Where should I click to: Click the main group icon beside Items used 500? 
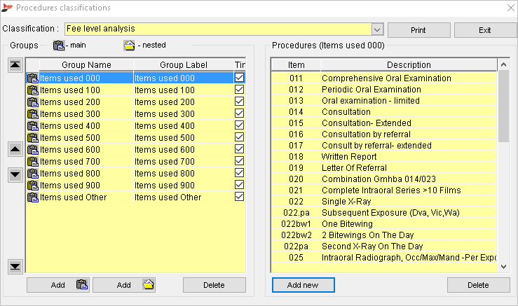(x=33, y=138)
